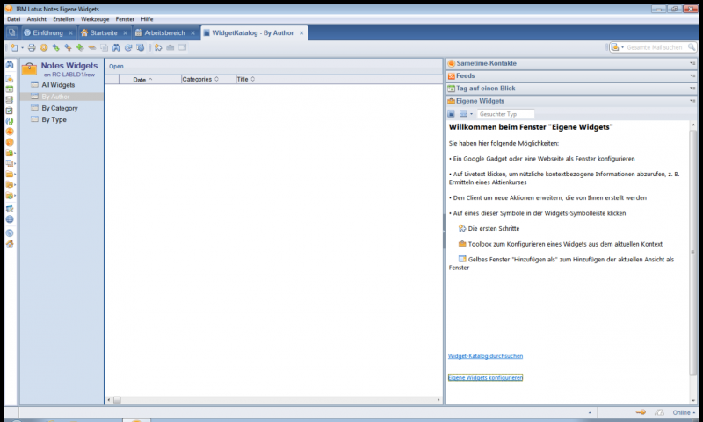Open the Eigene Widgets panel menu
This screenshot has height=422, width=703.
click(692, 101)
